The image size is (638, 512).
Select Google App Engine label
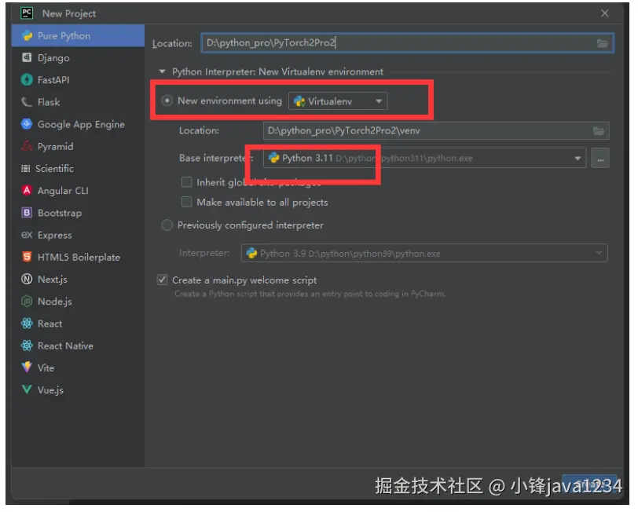(81, 124)
